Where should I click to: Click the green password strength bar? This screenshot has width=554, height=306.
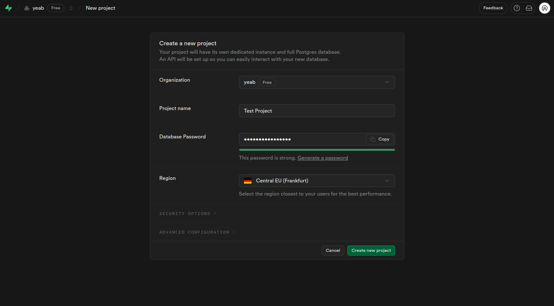pos(317,150)
